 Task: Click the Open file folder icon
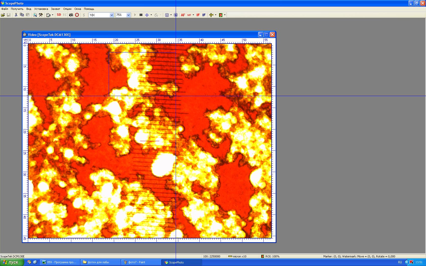(3, 15)
